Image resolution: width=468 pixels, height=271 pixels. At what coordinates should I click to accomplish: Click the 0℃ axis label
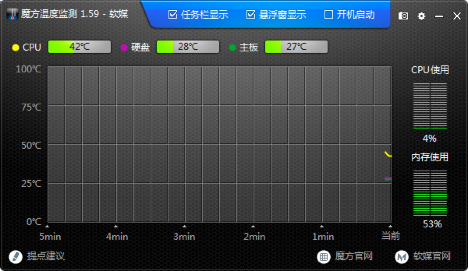(34, 222)
